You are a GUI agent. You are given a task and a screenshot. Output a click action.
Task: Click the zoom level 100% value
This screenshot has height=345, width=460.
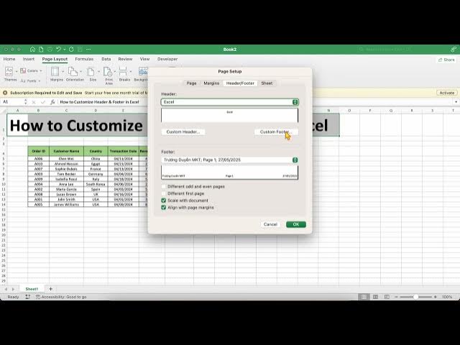point(447,297)
